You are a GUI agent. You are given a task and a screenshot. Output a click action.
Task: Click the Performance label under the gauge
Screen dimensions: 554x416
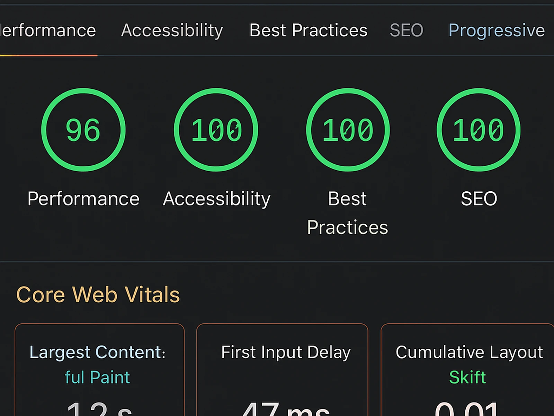(x=83, y=199)
